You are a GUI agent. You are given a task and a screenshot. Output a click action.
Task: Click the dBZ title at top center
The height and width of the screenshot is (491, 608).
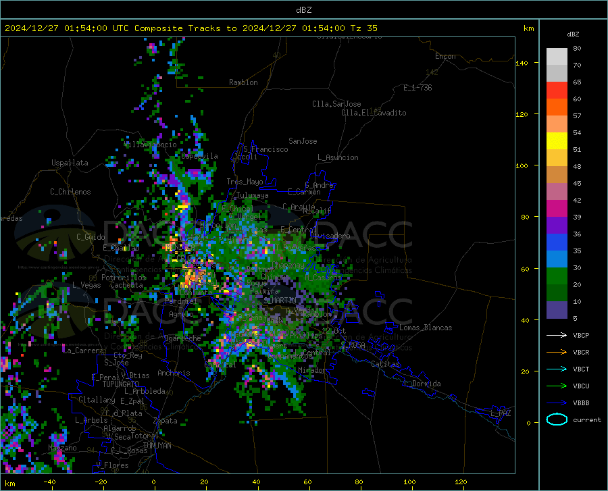pyautogui.click(x=303, y=10)
